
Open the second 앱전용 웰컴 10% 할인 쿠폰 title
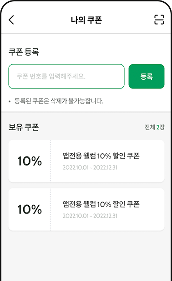click(101, 204)
